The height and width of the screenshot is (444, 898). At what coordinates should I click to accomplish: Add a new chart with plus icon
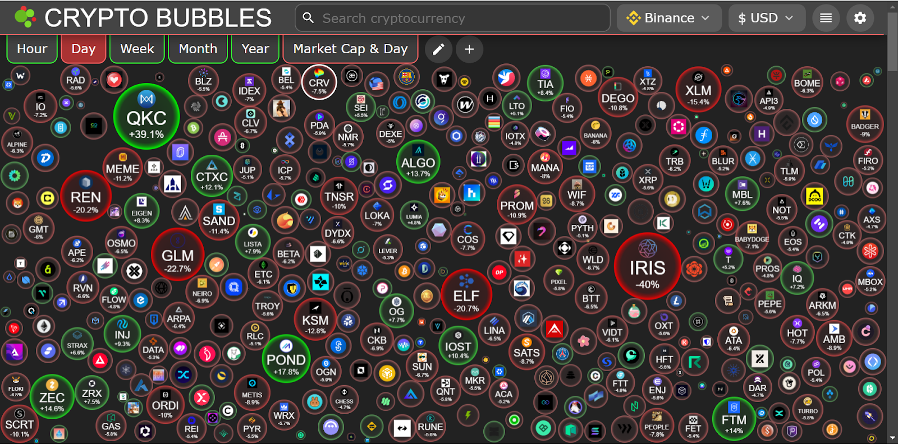[469, 49]
